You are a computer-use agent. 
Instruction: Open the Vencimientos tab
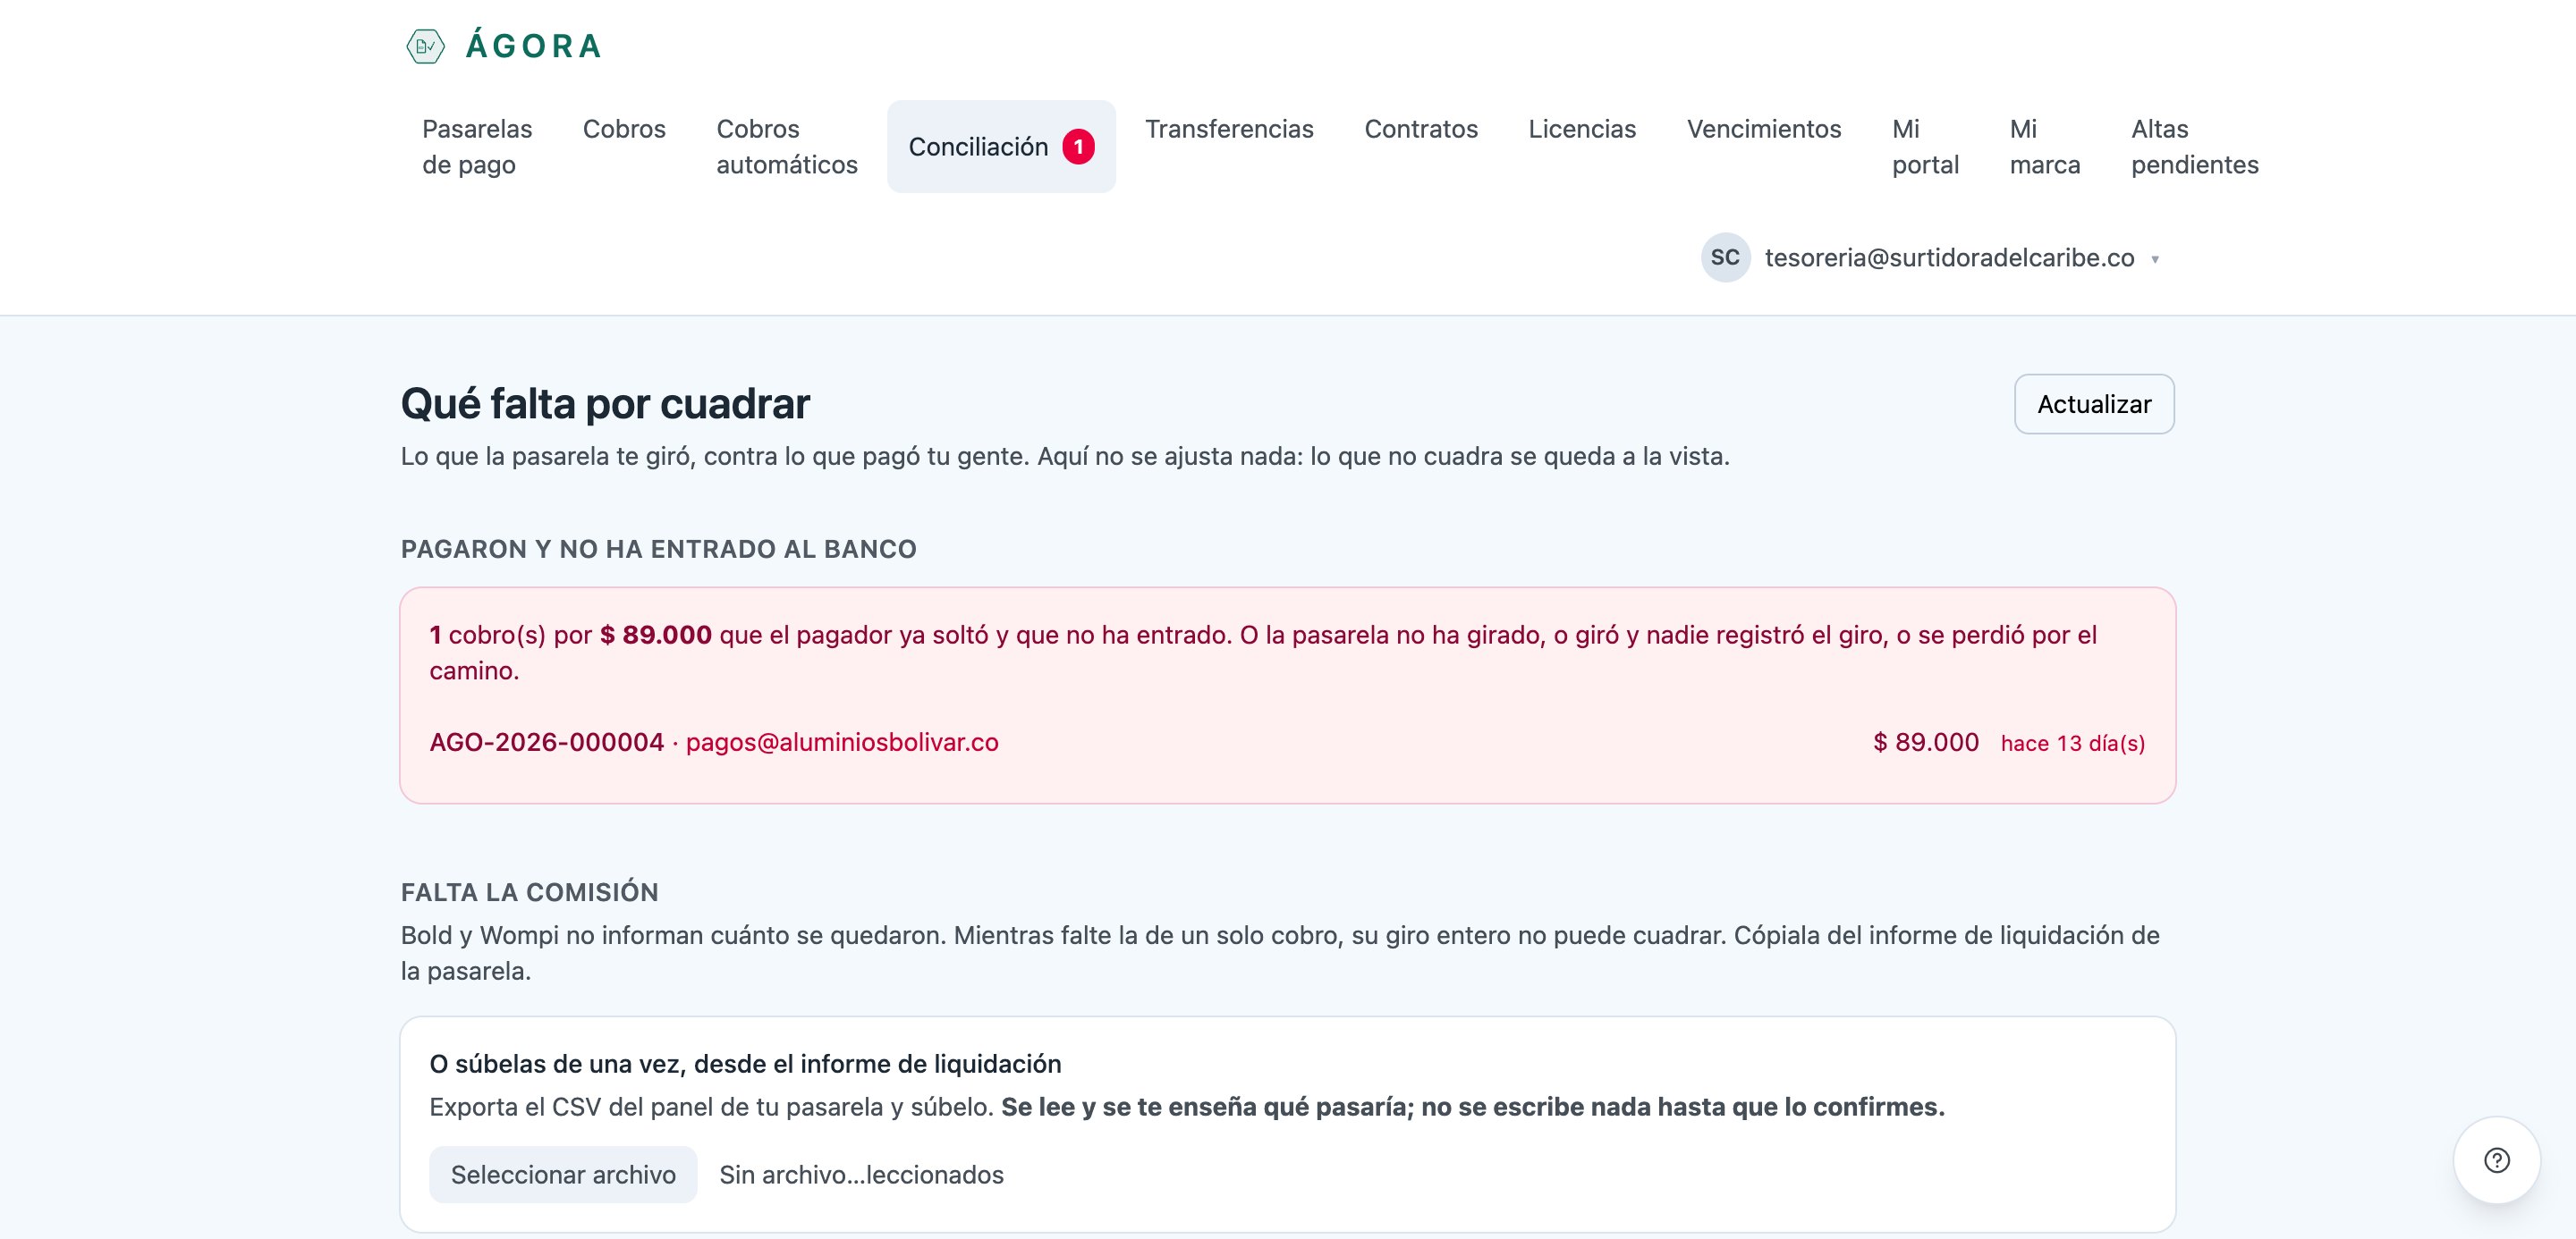1764,129
